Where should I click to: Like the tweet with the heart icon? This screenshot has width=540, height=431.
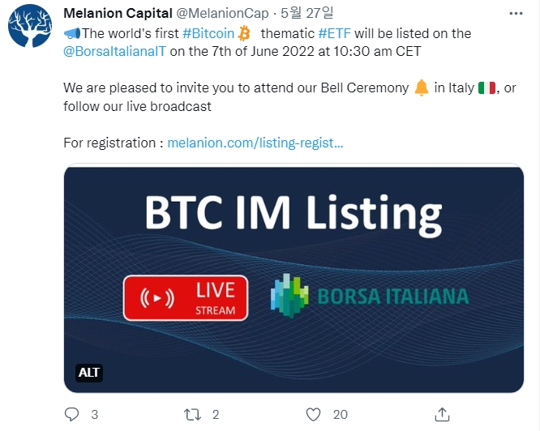(x=314, y=414)
